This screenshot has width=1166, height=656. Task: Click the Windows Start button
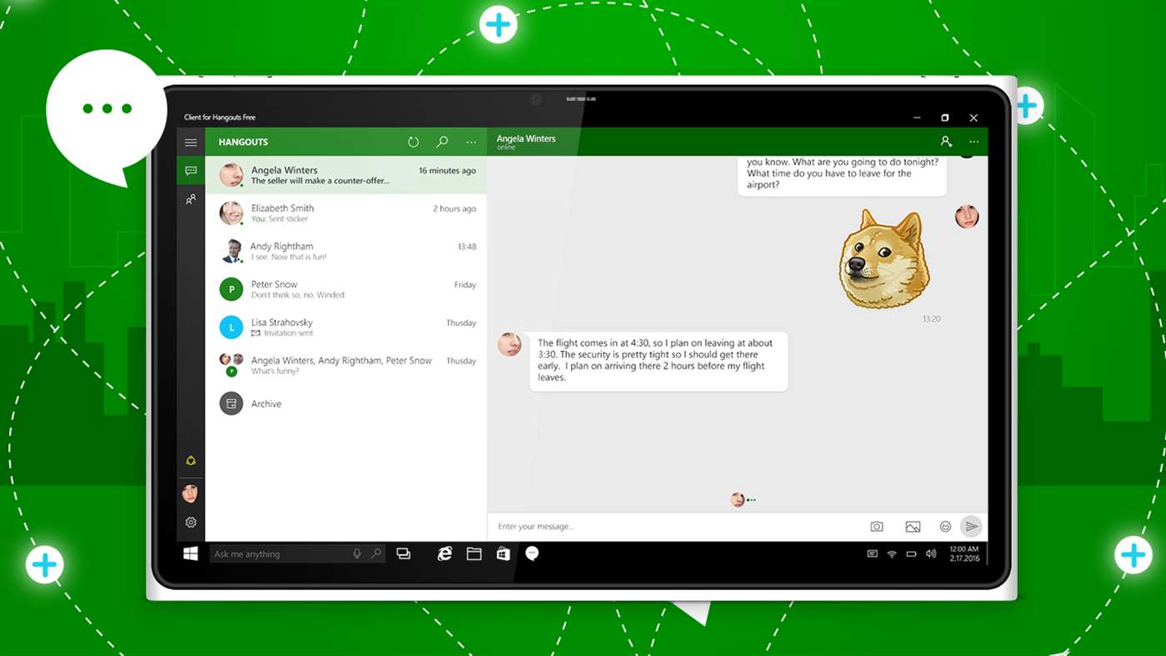click(191, 553)
